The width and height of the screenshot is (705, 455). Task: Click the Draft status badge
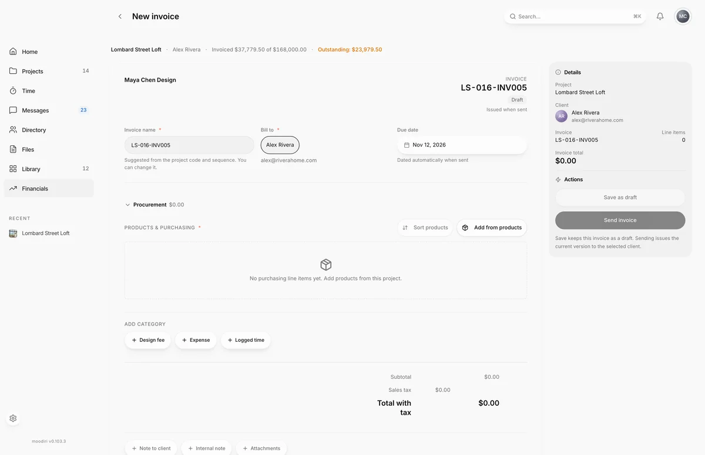coord(517,100)
